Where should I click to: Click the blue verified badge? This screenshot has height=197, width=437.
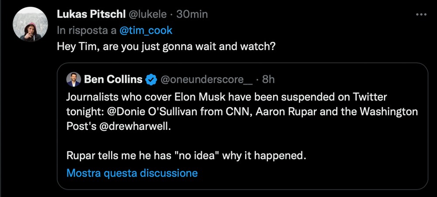click(151, 79)
